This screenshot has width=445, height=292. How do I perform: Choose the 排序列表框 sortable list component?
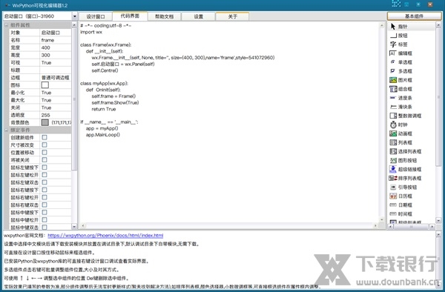(x=405, y=179)
